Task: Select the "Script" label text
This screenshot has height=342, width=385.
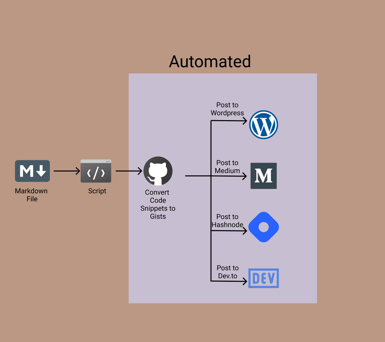Action: [x=97, y=191]
